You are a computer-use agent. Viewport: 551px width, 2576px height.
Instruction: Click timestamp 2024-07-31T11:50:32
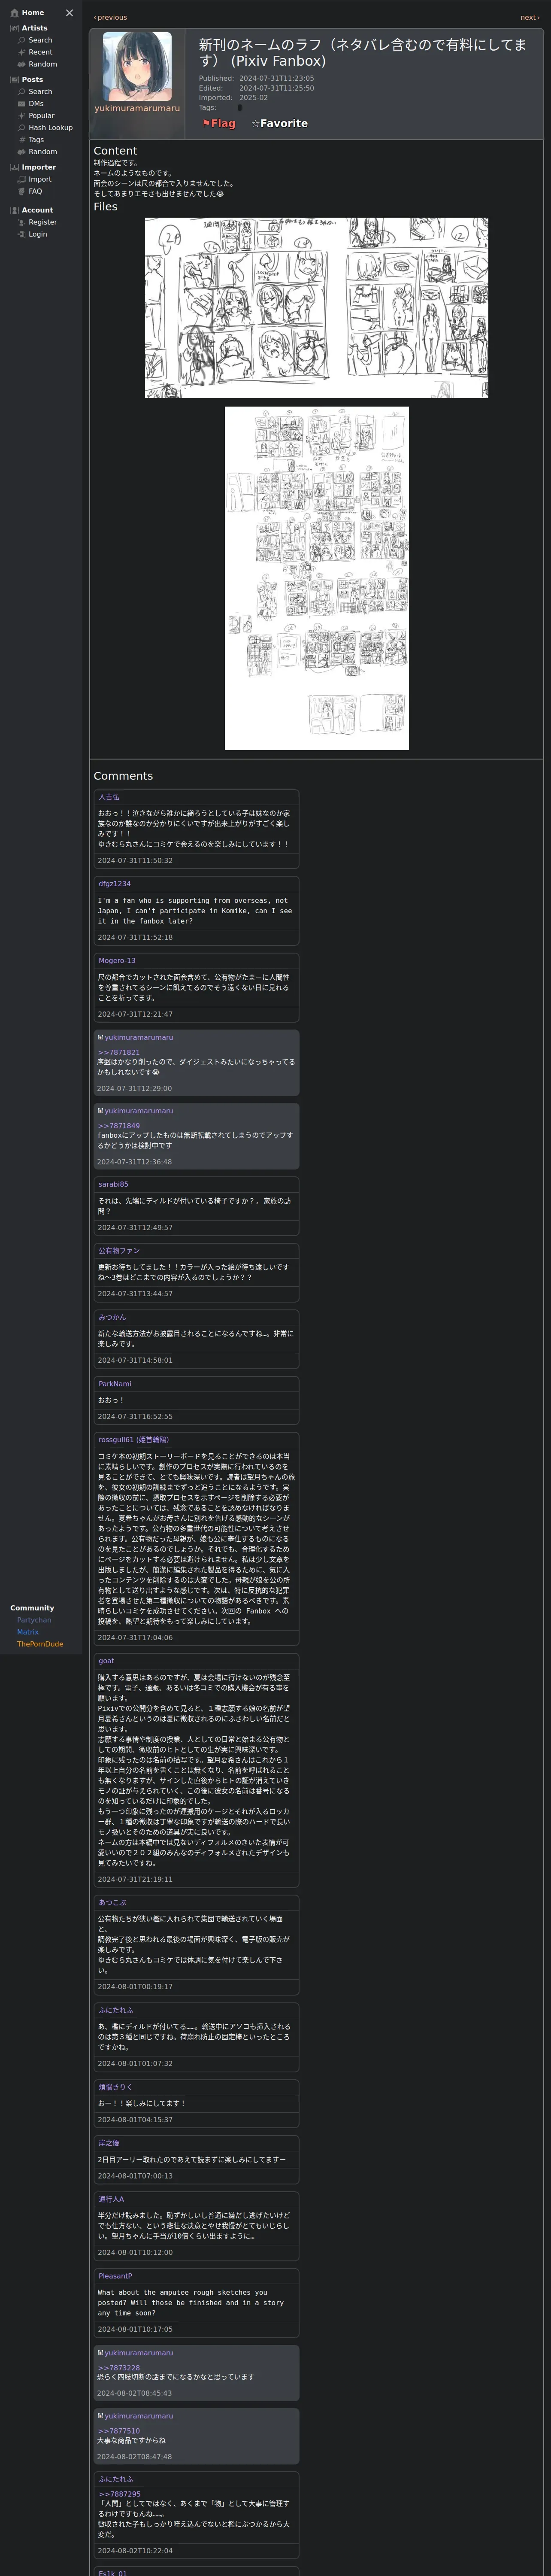135,860
